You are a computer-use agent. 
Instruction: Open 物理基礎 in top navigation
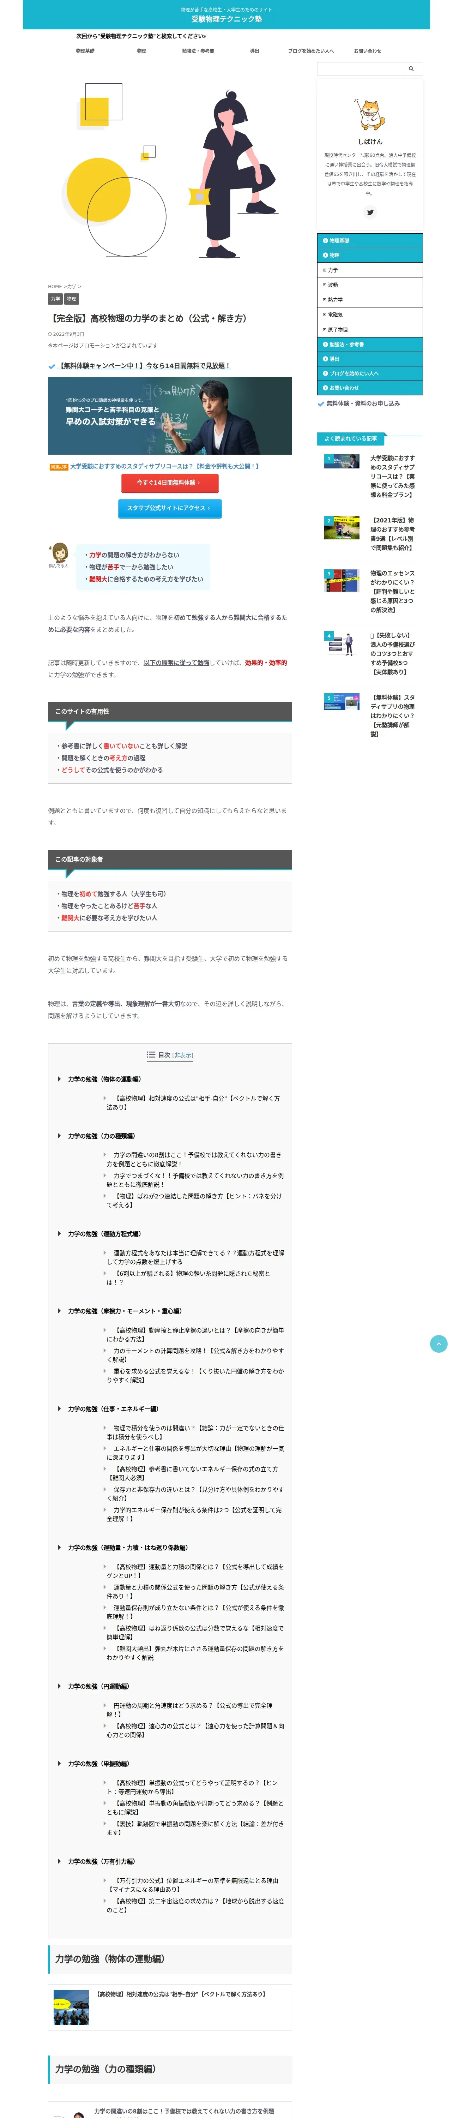pos(85,51)
